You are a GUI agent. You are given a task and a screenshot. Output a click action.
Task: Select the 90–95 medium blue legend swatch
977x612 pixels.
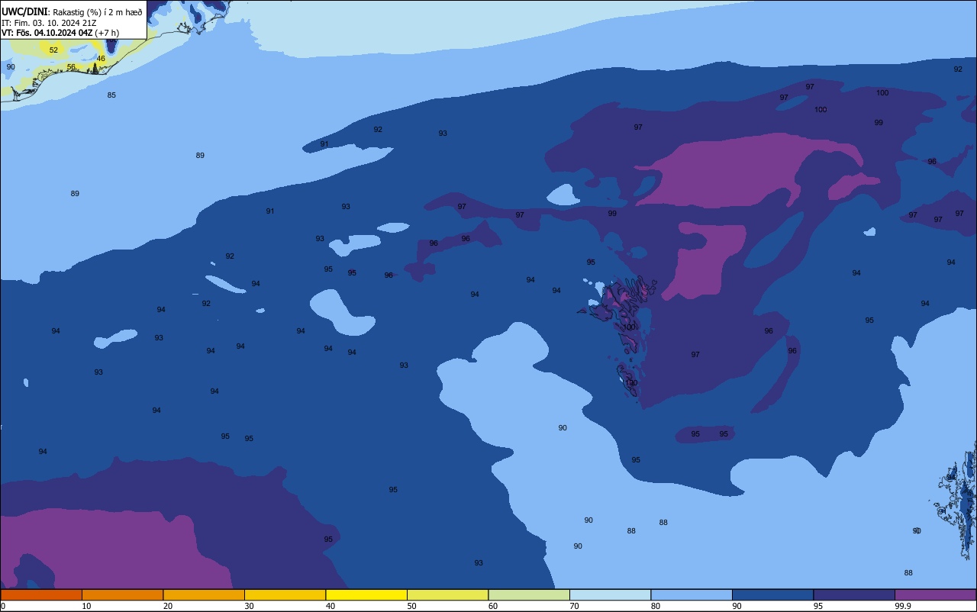[772, 594]
